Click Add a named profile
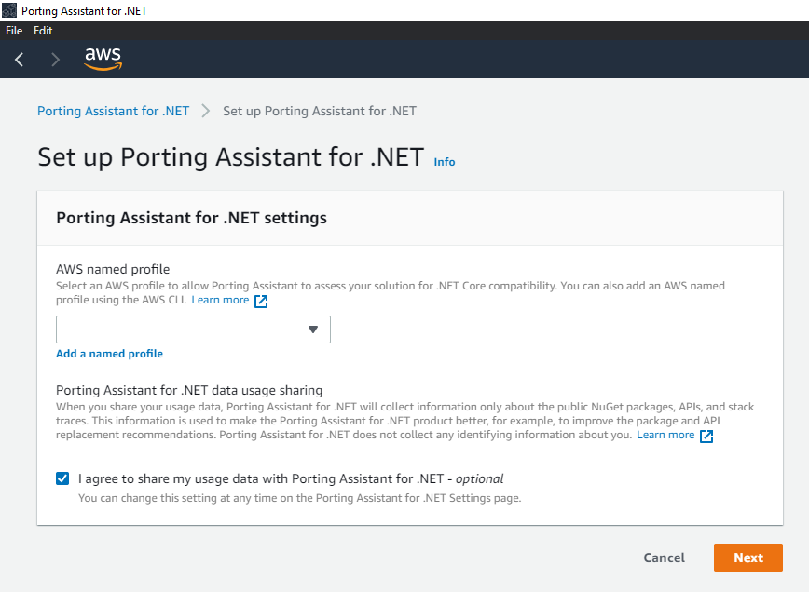The width and height of the screenshot is (809, 592). (x=109, y=353)
